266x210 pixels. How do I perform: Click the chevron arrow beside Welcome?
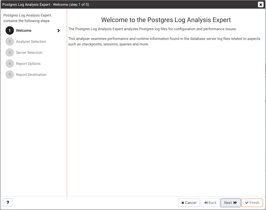pos(59,31)
